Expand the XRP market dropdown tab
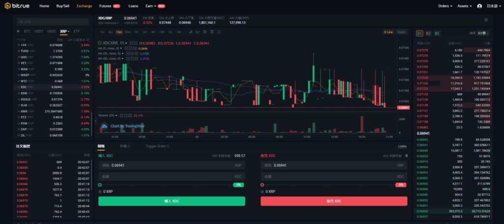 [x=64, y=32]
